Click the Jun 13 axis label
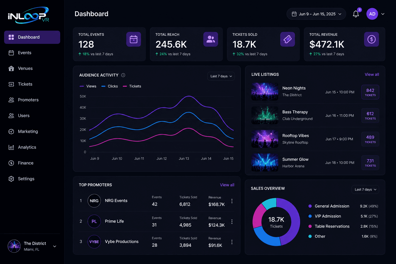The height and width of the screenshot is (264, 396). click(x=184, y=159)
